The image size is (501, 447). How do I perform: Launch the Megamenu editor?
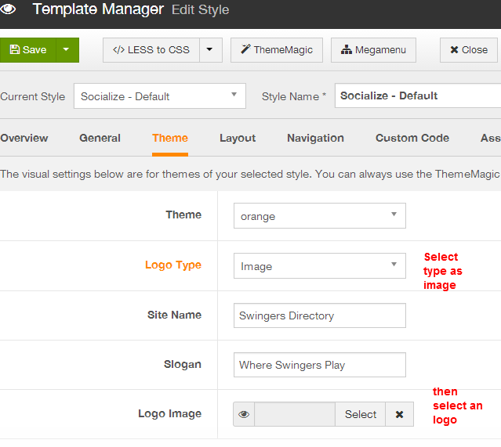[x=372, y=50]
